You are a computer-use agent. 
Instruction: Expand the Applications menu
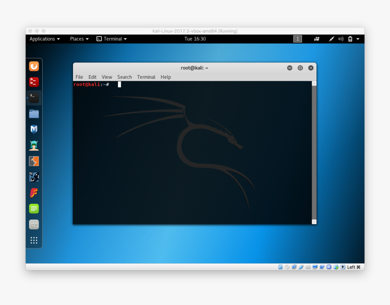(44, 39)
